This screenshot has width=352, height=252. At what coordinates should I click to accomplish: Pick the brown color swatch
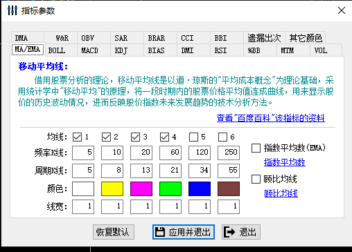coord(229,188)
